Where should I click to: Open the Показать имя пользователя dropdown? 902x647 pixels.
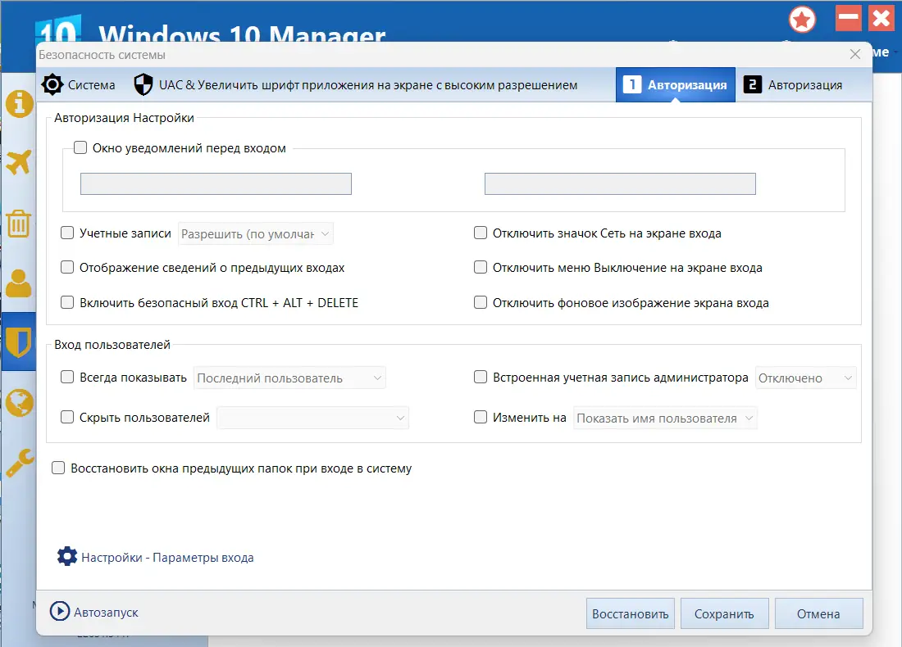665,419
